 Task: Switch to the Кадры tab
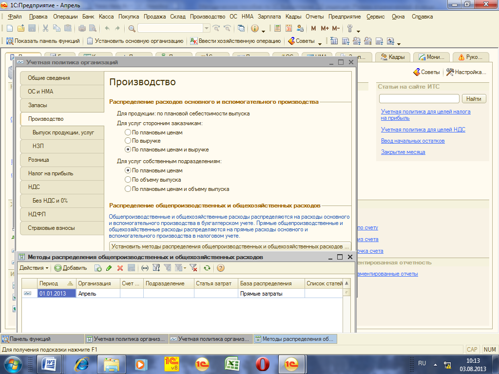click(393, 57)
